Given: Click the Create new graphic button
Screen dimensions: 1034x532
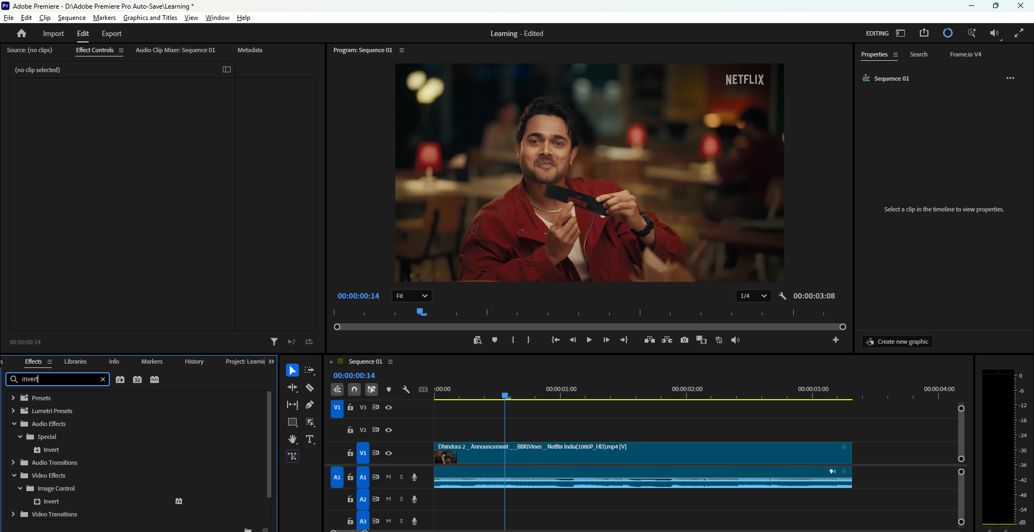Looking at the screenshot, I should (897, 342).
